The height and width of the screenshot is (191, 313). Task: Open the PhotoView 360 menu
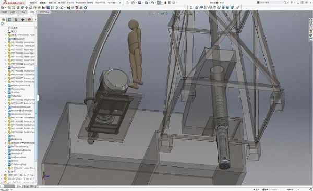tap(85, 3)
